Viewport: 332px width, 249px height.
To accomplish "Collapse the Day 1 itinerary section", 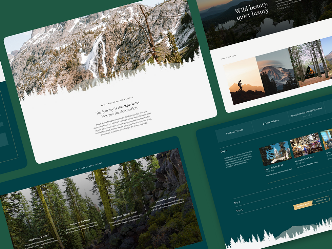I will click(223, 151).
